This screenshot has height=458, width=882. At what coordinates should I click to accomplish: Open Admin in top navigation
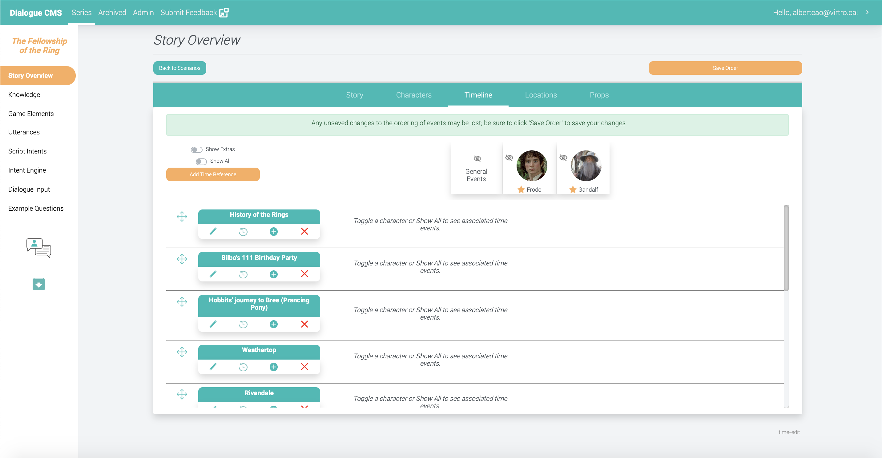tap(143, 13)
